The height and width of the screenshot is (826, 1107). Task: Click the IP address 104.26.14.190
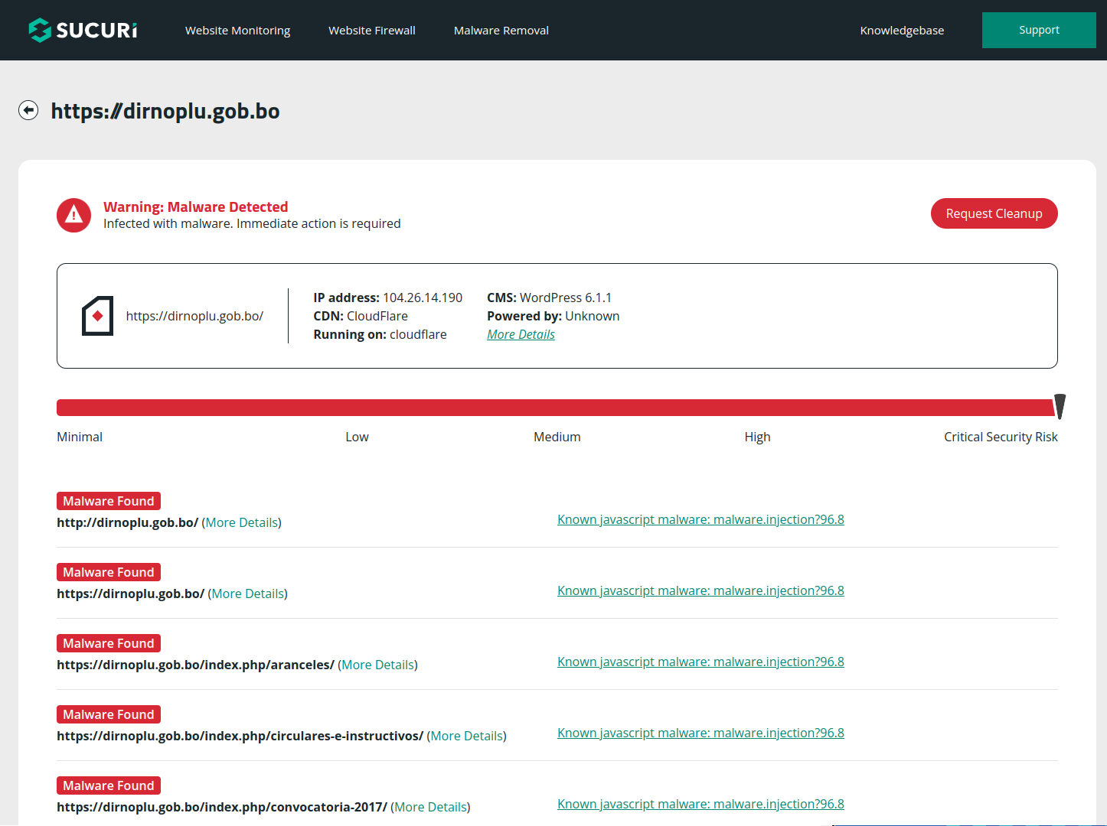pyautogui.click(x=423, y=298)
